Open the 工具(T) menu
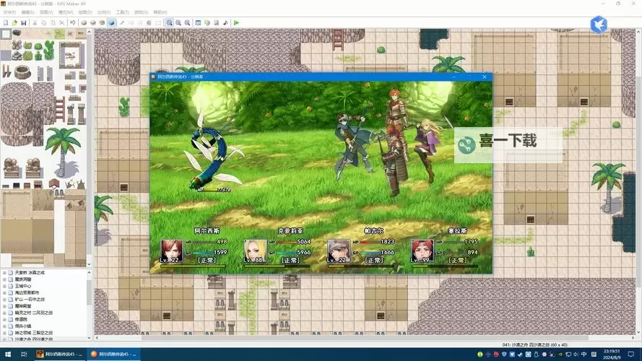The width and height of the screenshot is (642, 361). [x=122, y=12]
